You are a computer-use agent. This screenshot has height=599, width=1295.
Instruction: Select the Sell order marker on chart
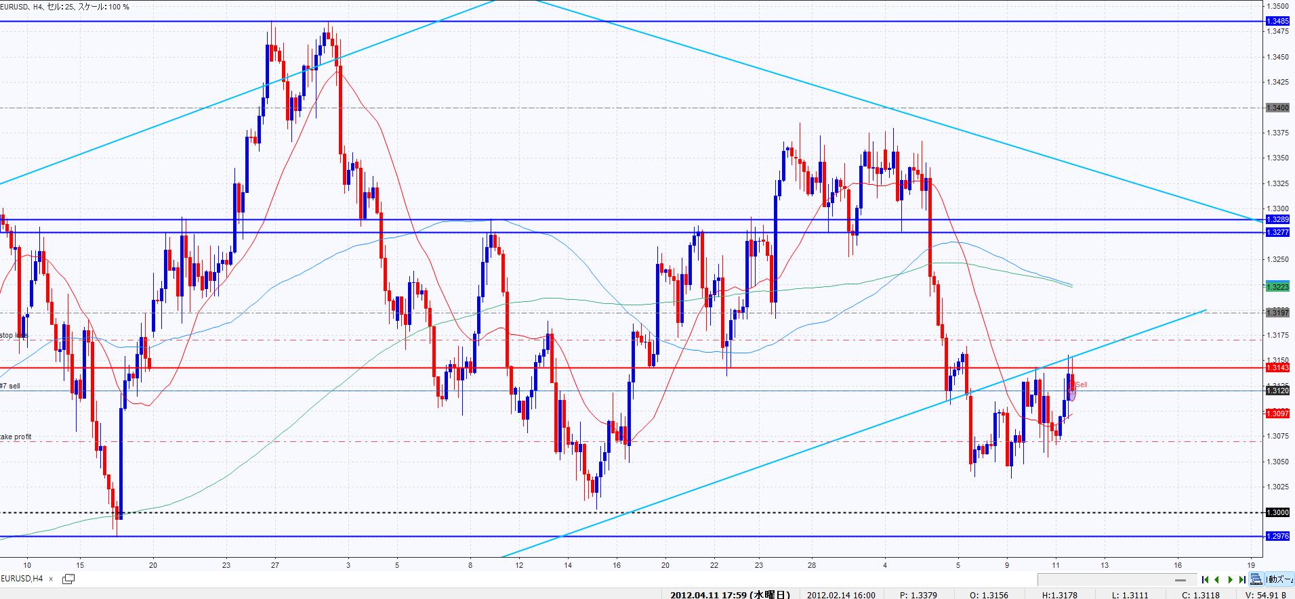click(x=1072, y=390)
